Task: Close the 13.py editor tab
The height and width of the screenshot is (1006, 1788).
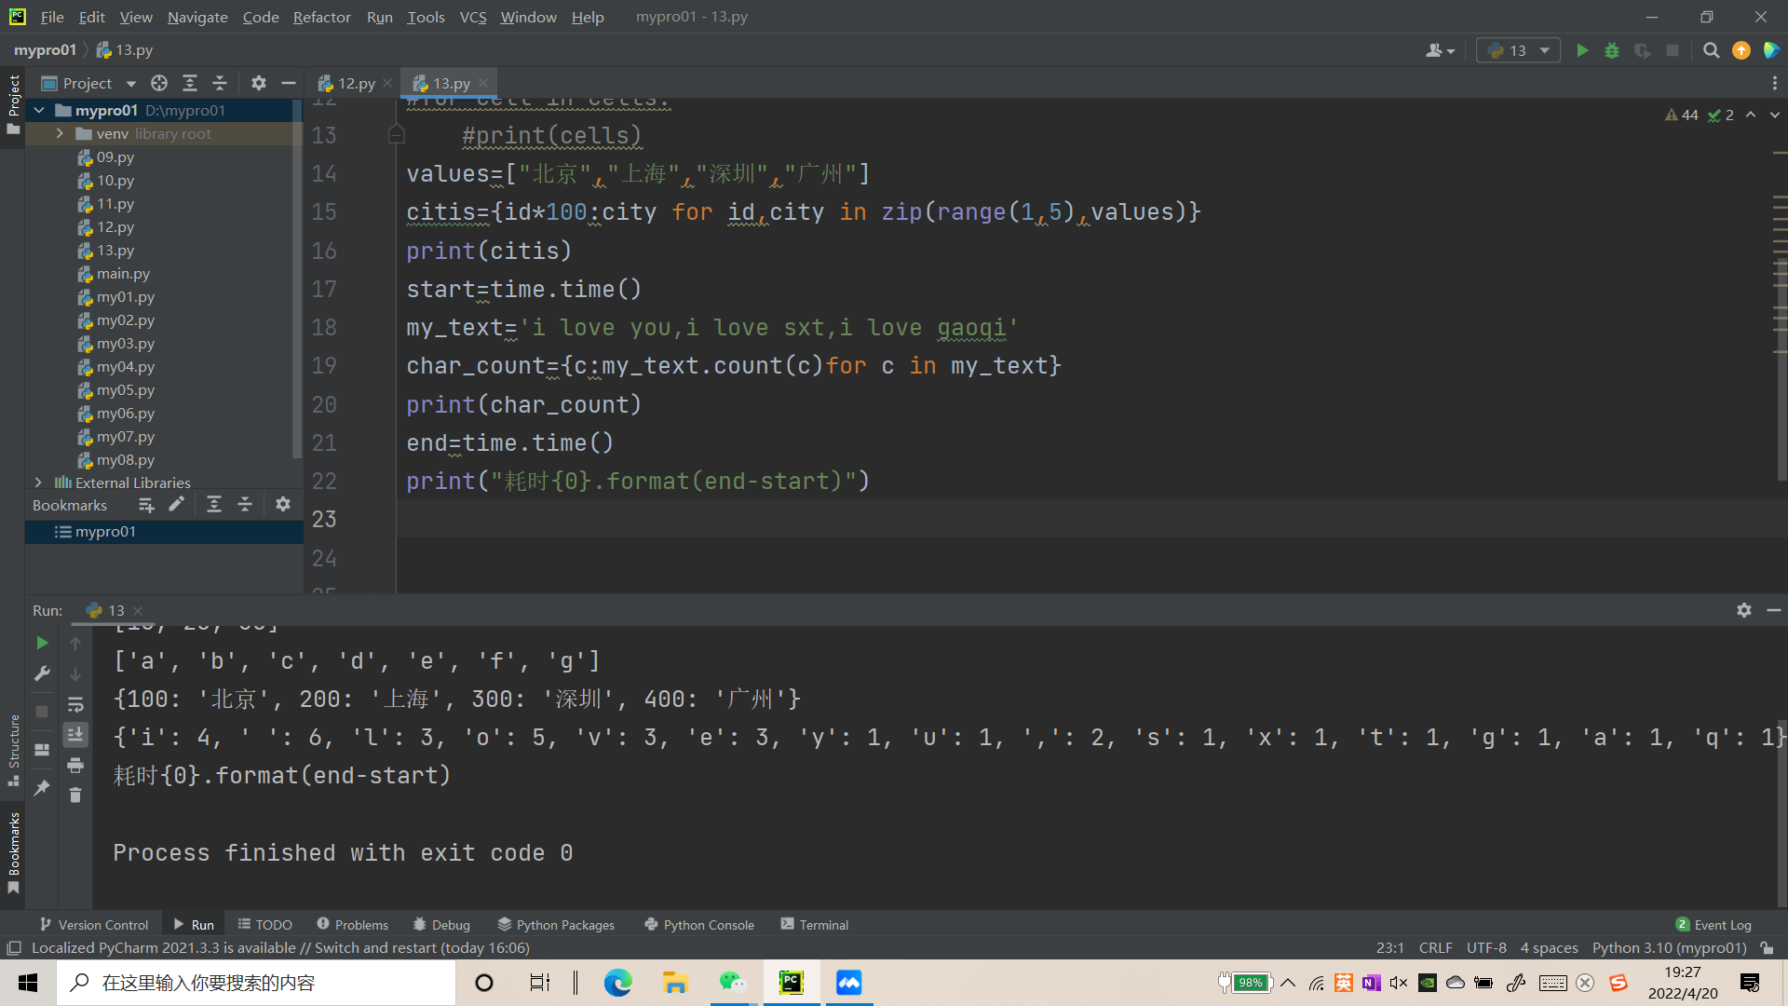Action: (483, 83)
